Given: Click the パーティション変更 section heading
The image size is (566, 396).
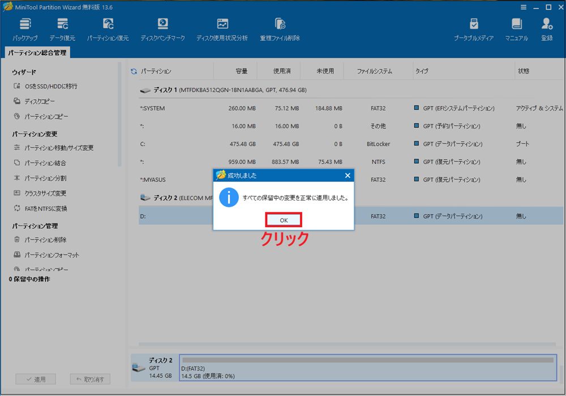Looking at the screenshot, I should pyautogui.click(x=35, y=134).
